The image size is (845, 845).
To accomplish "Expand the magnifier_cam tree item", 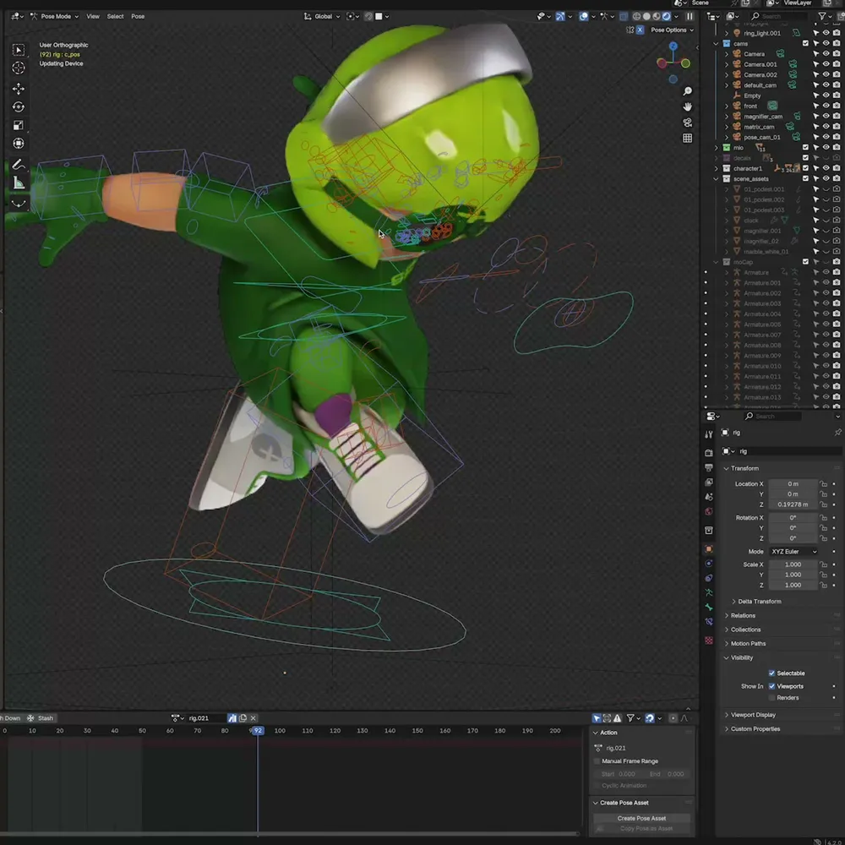I will [727, 117].
